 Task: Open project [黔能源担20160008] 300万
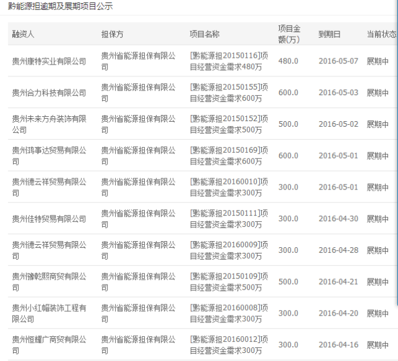point(229,313)
